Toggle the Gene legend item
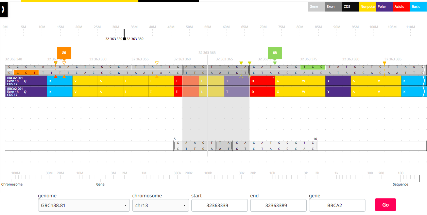The width and height of the screenshot is (427, 215). click(x=316, y=6)
